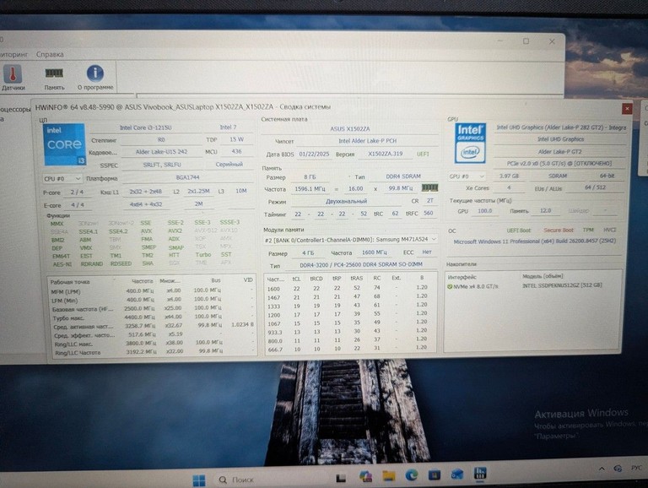
Task: Click the Двухканальный memory mode field
Action: (346, 201)
